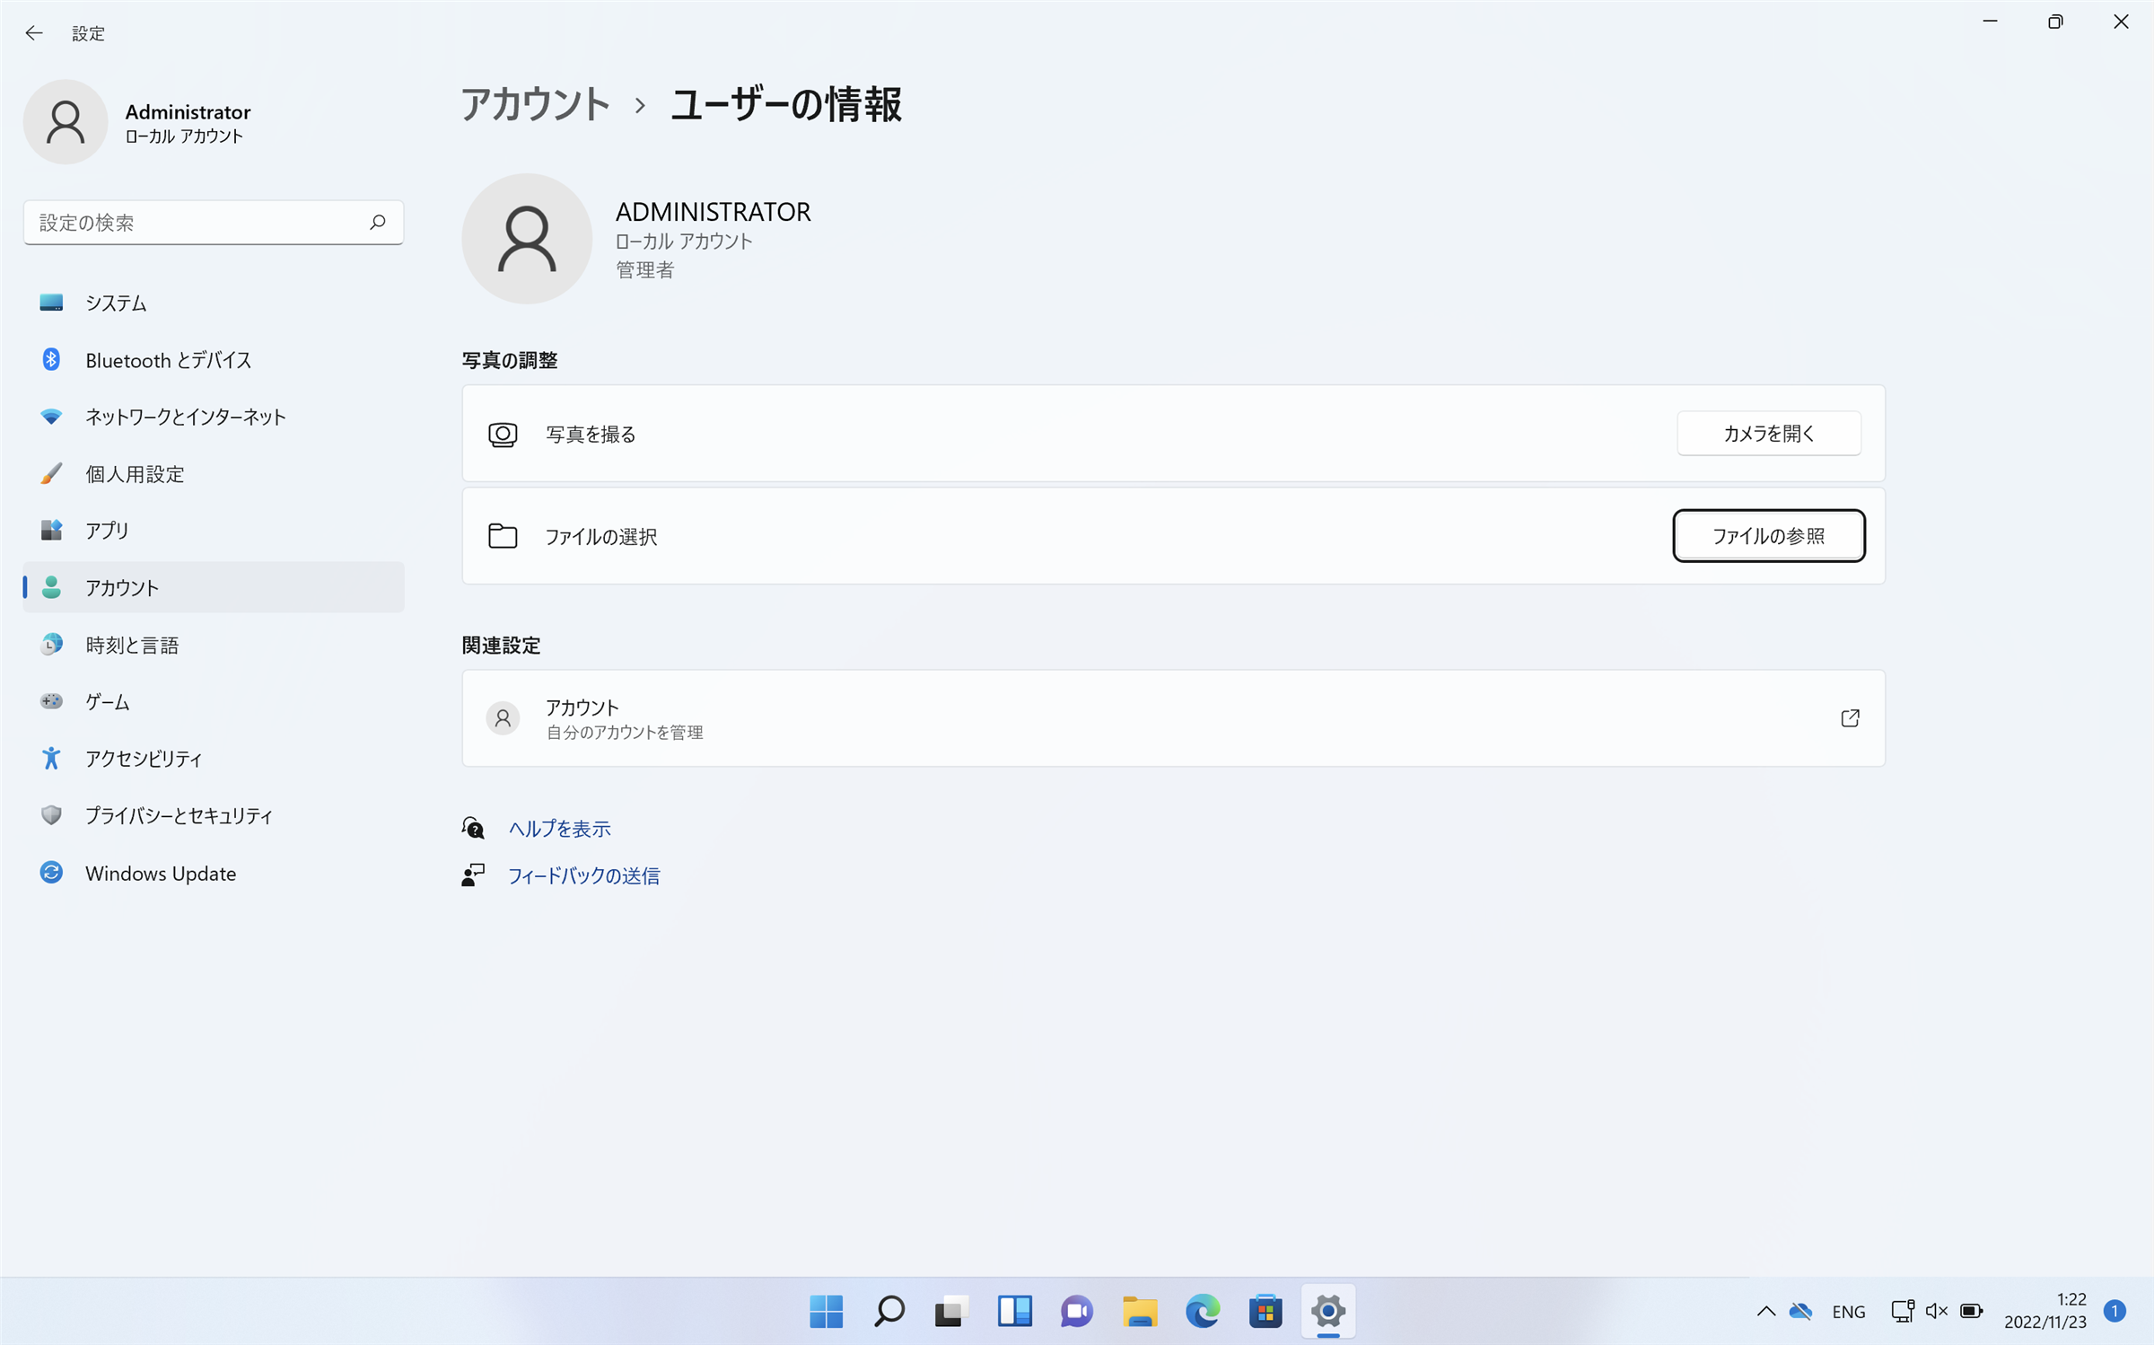The width and height of the screenshot is (2154, 1345).
Task: Click フィードバックの送信 link
Action: (583, 875)
